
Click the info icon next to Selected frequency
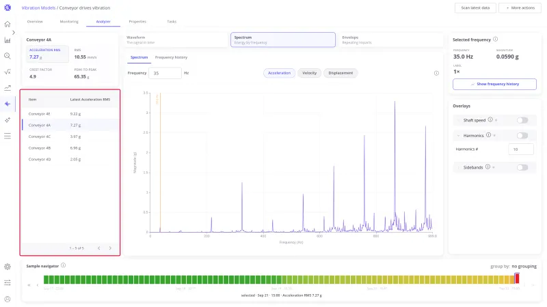(495, 40)
